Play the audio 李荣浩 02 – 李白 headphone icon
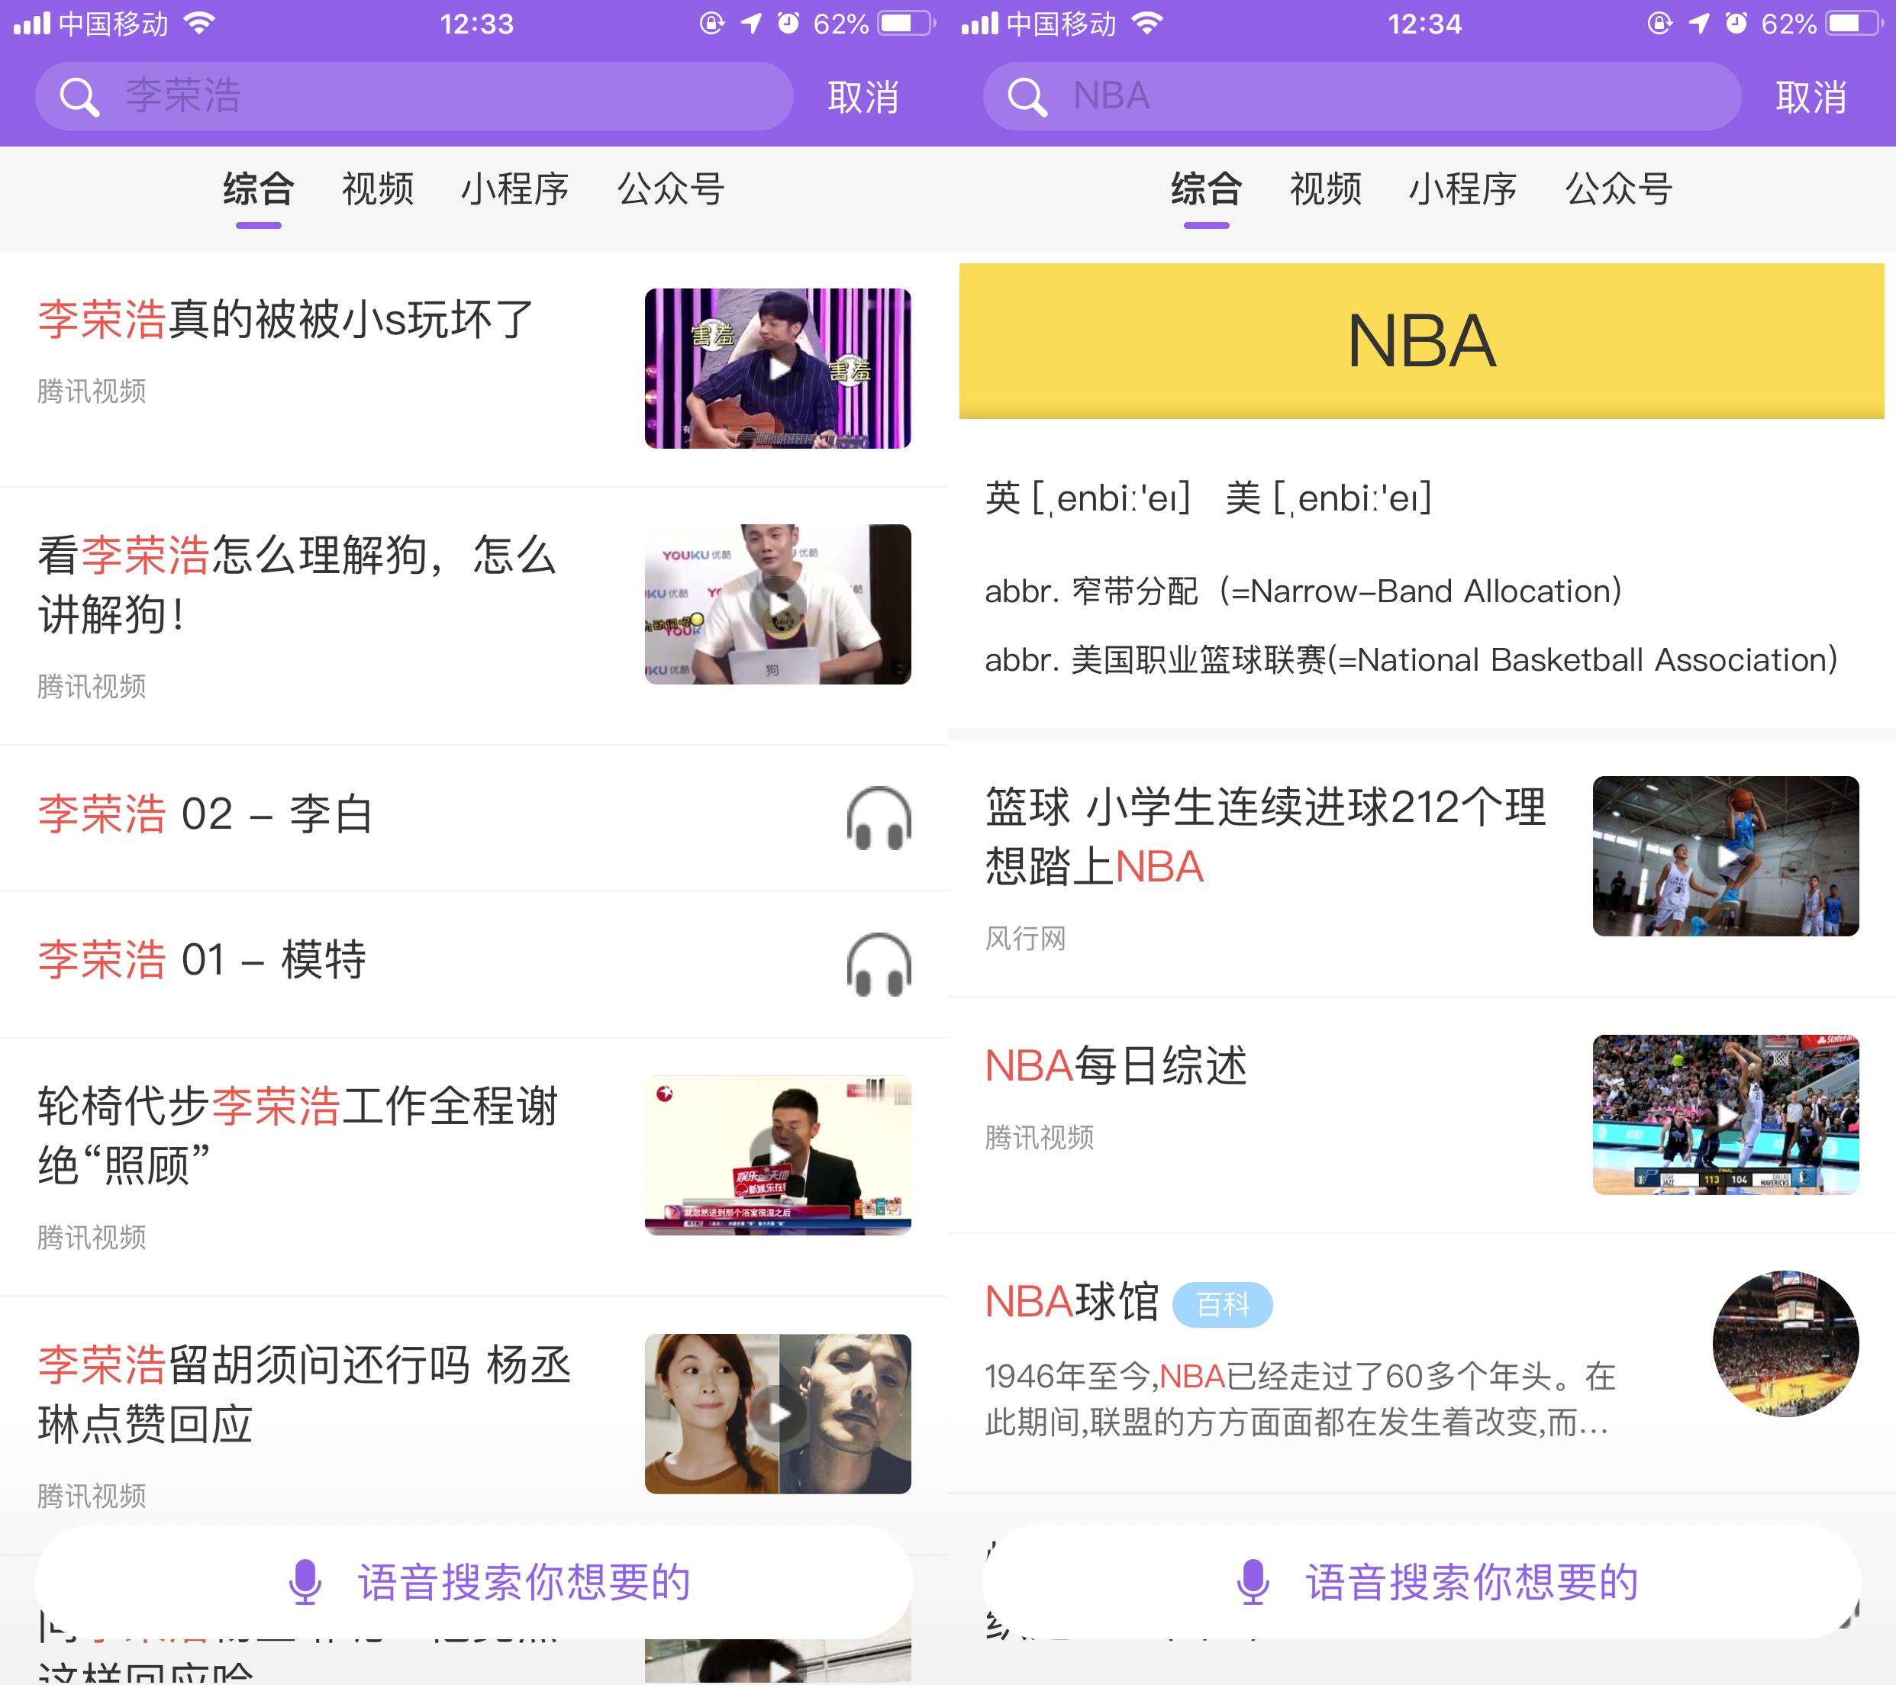The image size is (1896, 1685). [x=879, y=818]
